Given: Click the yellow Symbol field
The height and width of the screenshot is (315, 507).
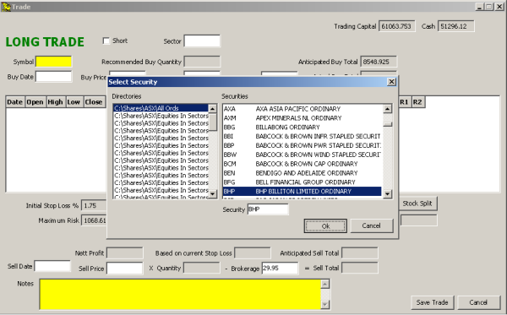Looking at the screenshot, I should click(54, 62).
